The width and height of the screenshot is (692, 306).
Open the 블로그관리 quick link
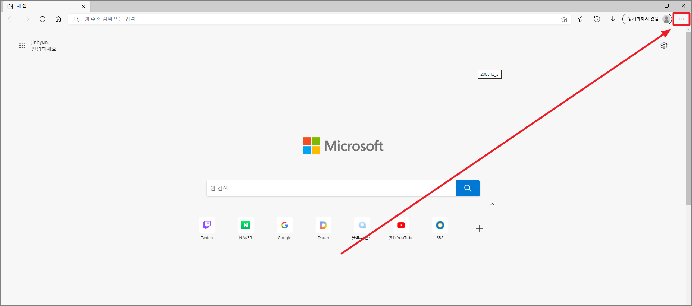(x=362, y=229)
